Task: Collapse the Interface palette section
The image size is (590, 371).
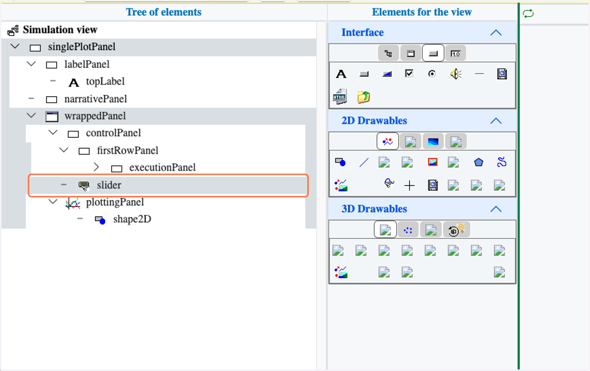Action: point(496,33)
